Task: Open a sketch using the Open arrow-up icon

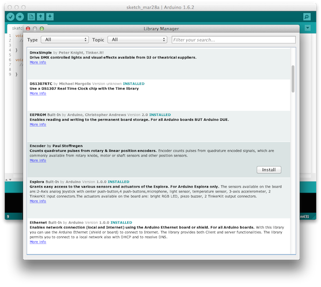Action: pos(41,17)
